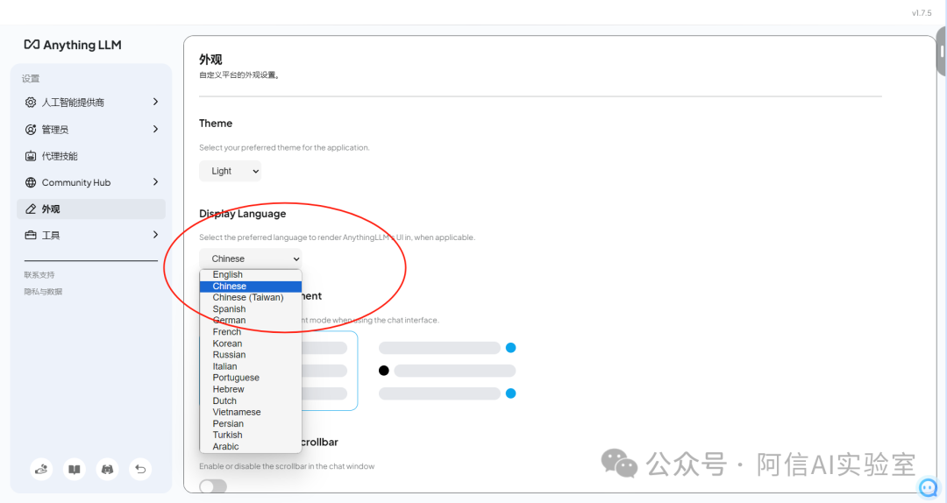The width and height of the screenshot is (947, 503).
Task: Open the hand-with-coins support icon
Action: [41, 469]
